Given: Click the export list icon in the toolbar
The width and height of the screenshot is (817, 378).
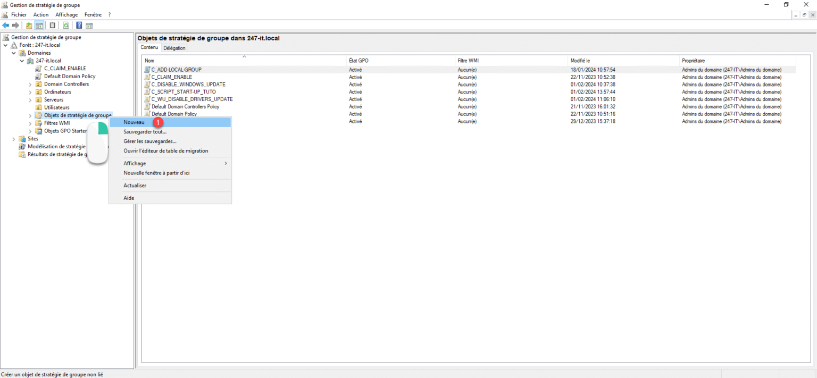Looking at the screenshot, I should (89, 24).
